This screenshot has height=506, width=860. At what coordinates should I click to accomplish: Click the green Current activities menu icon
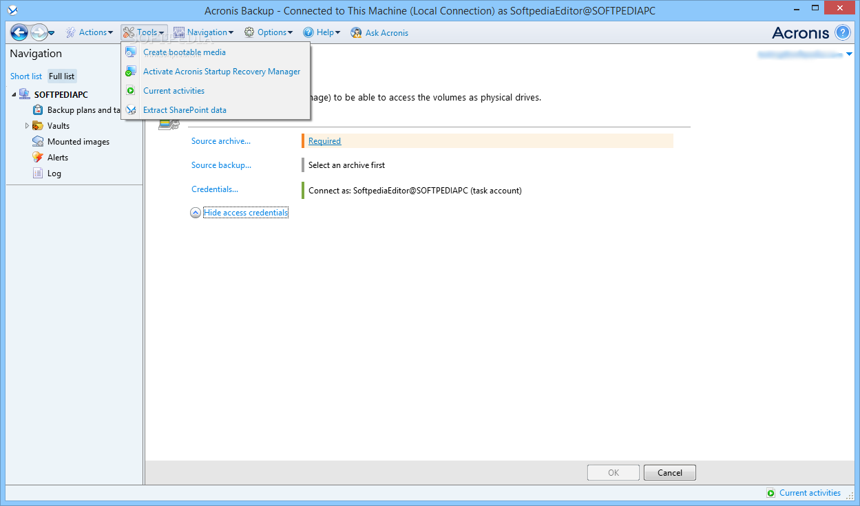tap(130, 91)
